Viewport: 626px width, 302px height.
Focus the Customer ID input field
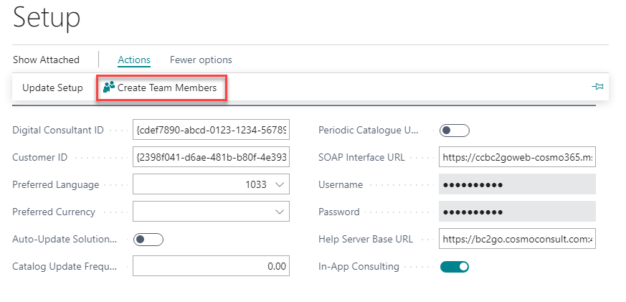211,158
